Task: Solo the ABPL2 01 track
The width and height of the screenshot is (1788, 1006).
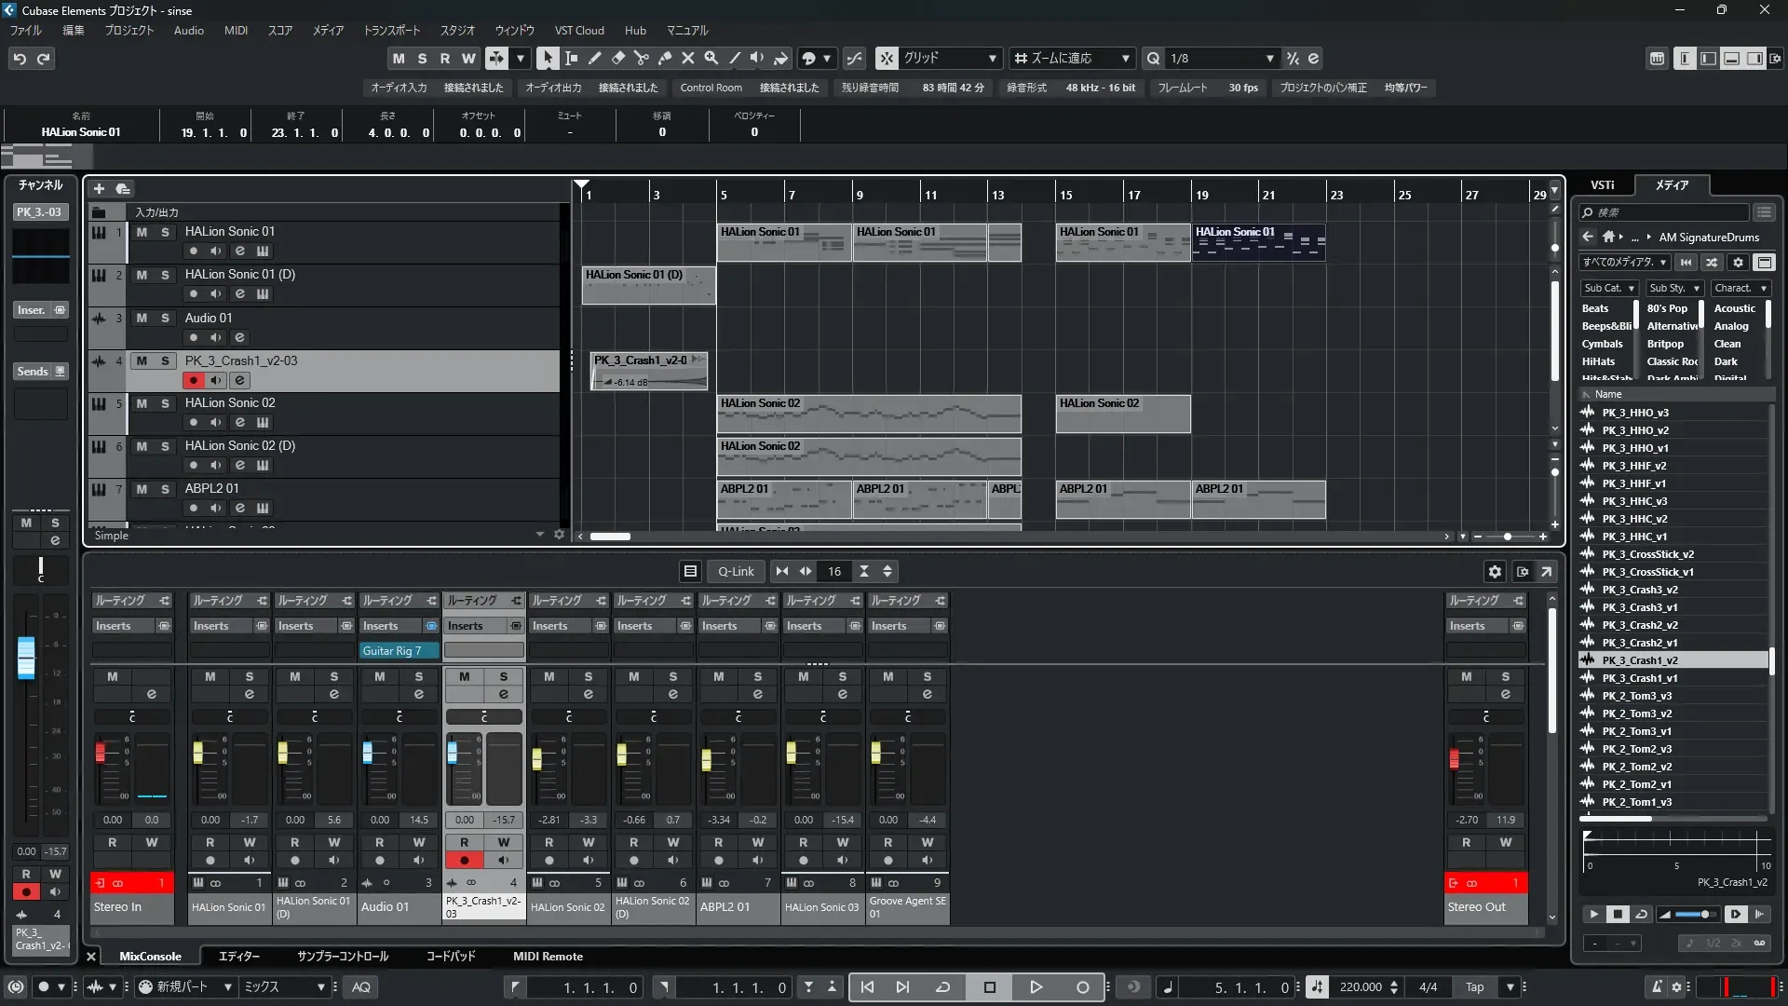Action: click(166, 489)
